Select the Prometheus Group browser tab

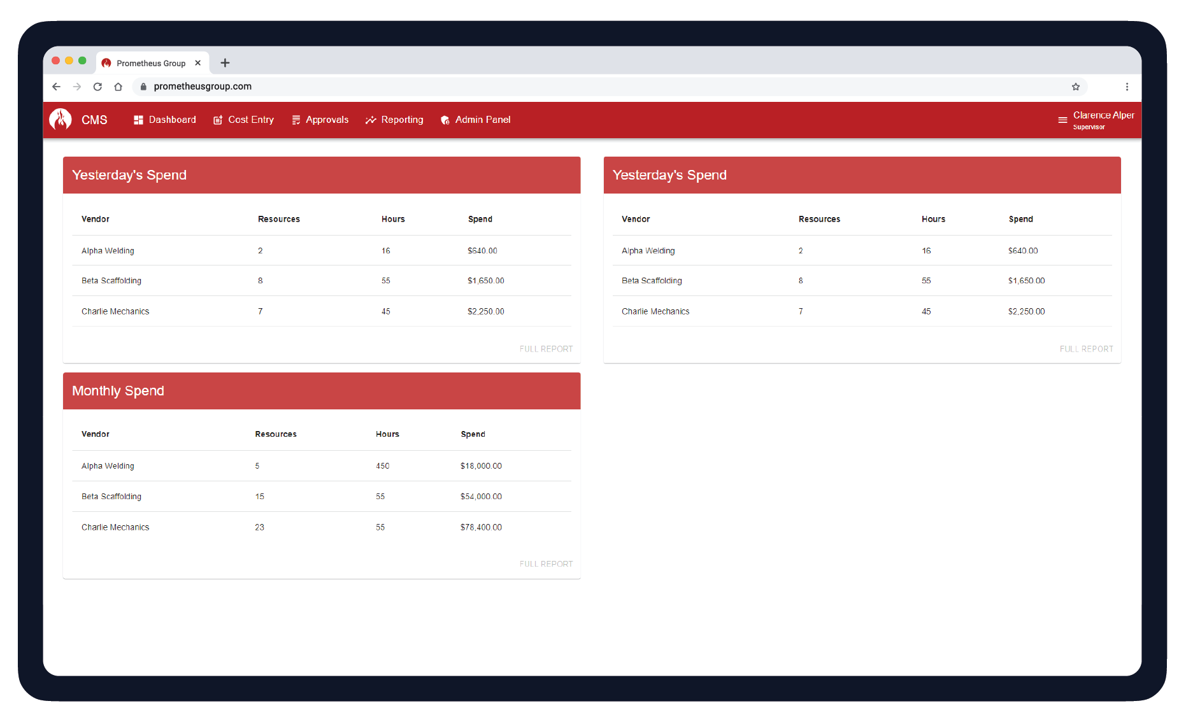pos(151,62)
